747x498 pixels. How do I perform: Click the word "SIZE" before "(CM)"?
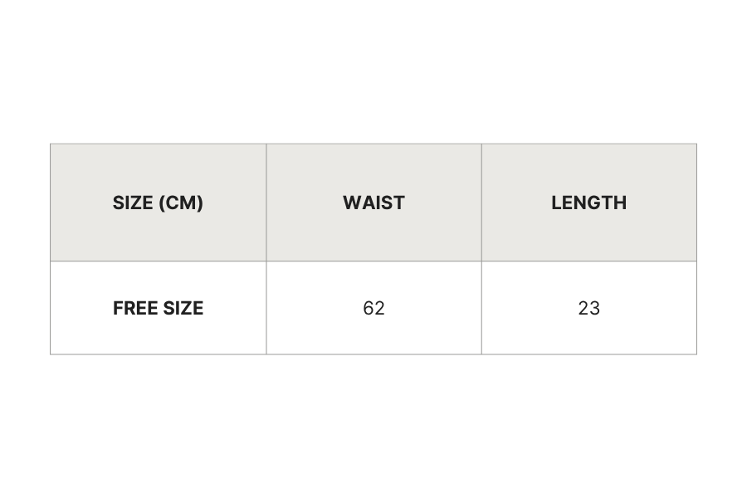(133, 203)
